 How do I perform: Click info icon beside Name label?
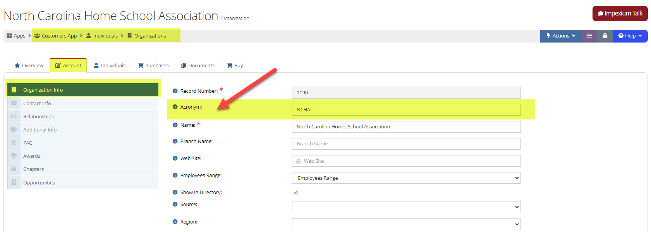point(175,125)
